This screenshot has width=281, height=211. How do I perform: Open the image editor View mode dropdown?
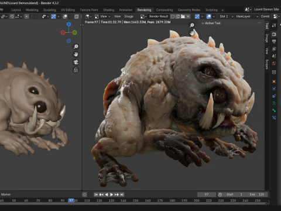102,16
